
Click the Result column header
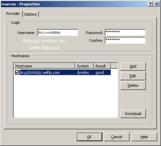point(102,66)
